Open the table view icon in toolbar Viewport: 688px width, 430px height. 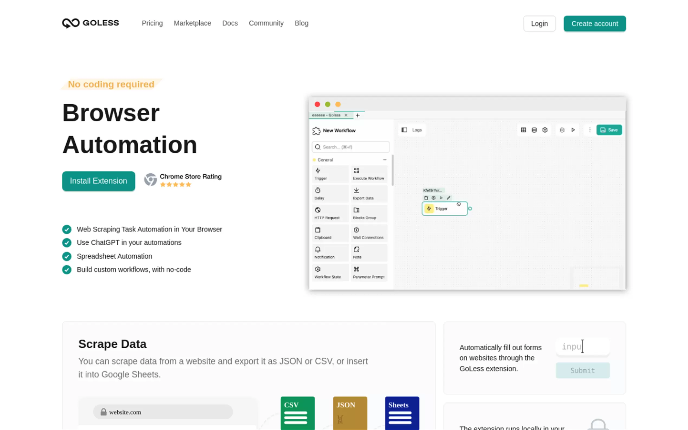523,130
